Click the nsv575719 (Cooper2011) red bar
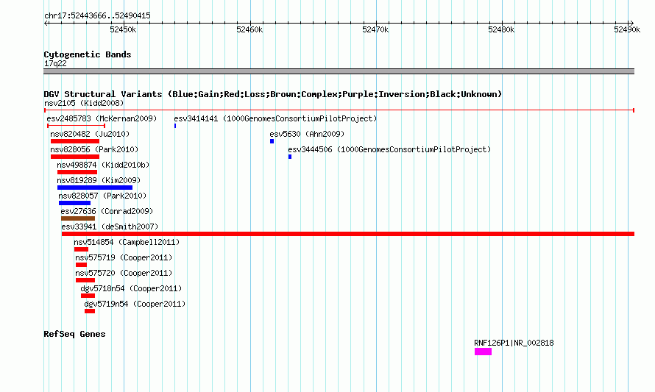 pos(81,265)
